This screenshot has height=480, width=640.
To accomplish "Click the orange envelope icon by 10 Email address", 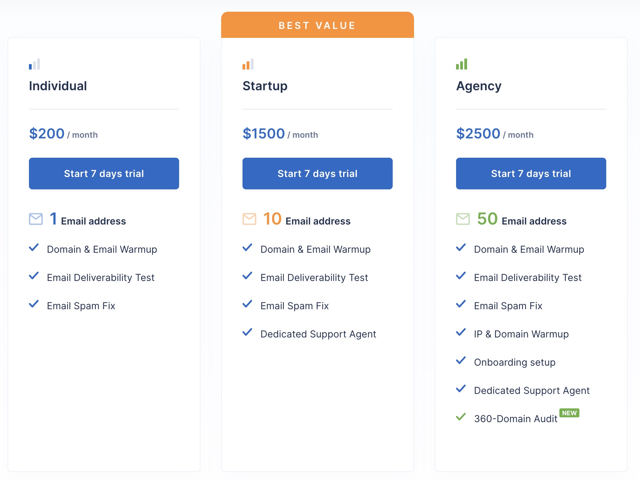I will click(x=249, y=219).
